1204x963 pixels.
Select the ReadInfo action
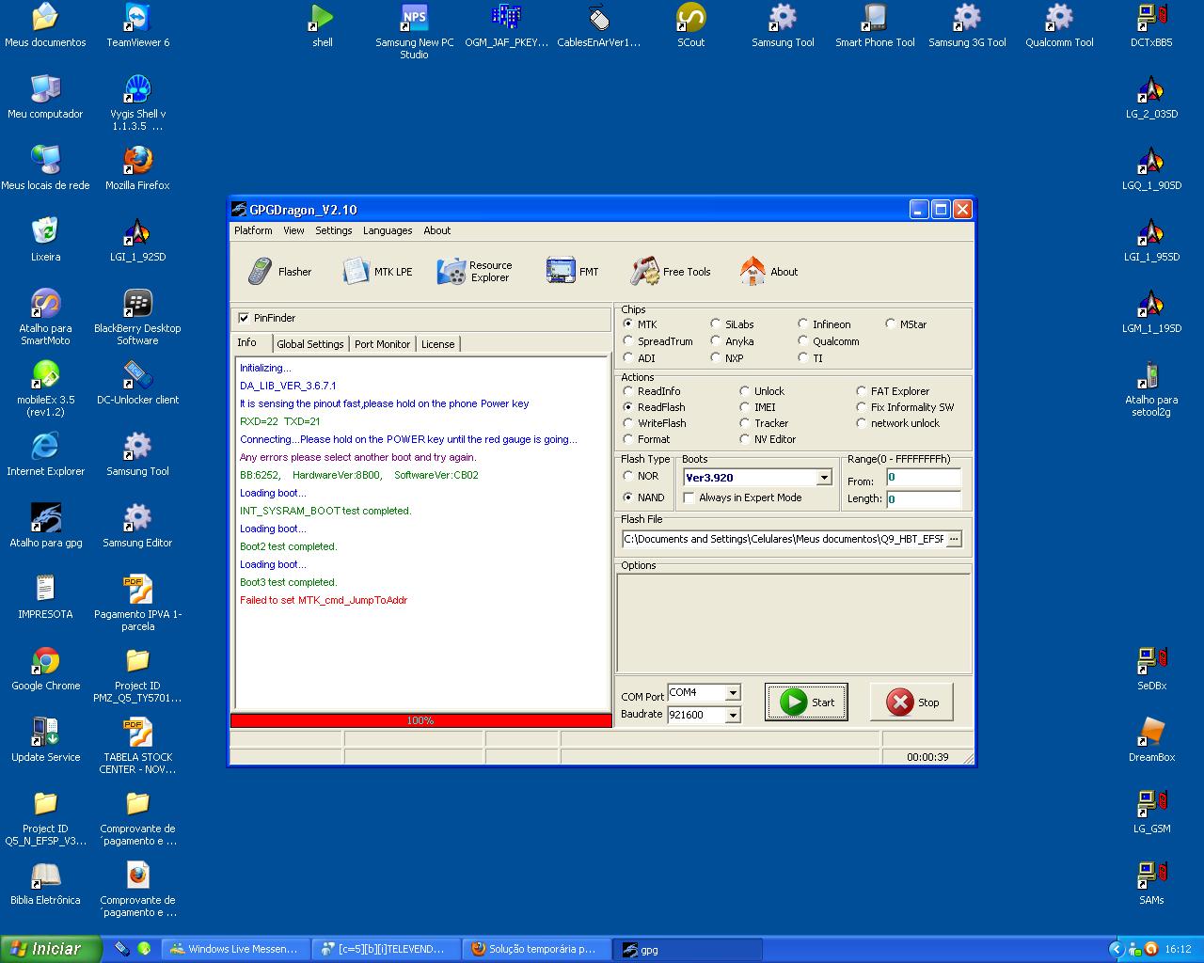point(628,391)
